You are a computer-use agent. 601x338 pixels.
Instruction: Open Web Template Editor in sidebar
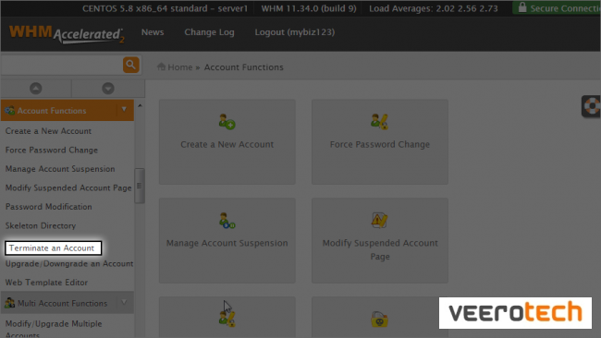tap(46, 283)
